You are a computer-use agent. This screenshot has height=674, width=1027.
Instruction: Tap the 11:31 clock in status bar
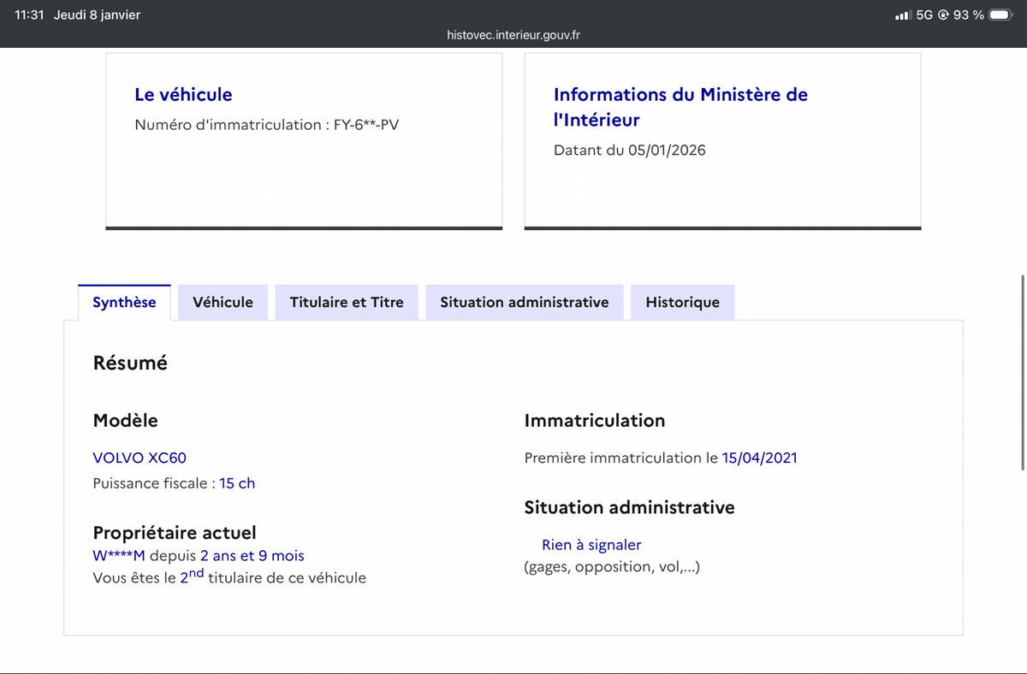(29, 15)
